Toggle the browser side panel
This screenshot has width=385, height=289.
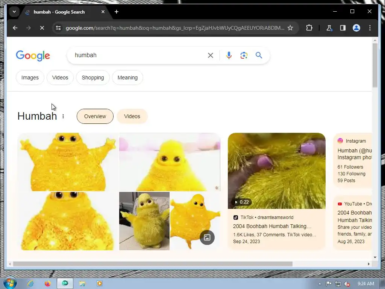(x=343, y=28)
